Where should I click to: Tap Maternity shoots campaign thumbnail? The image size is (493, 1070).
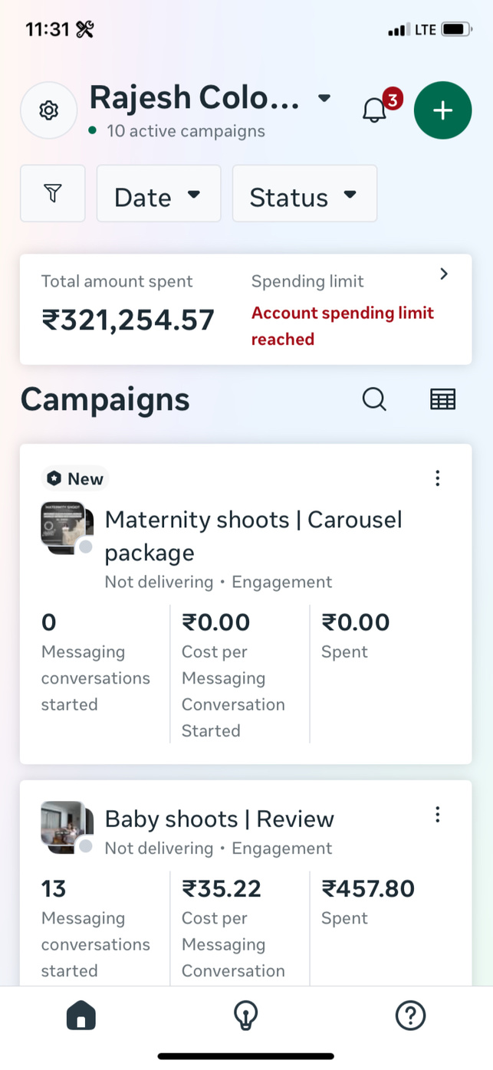pos(66,528)
